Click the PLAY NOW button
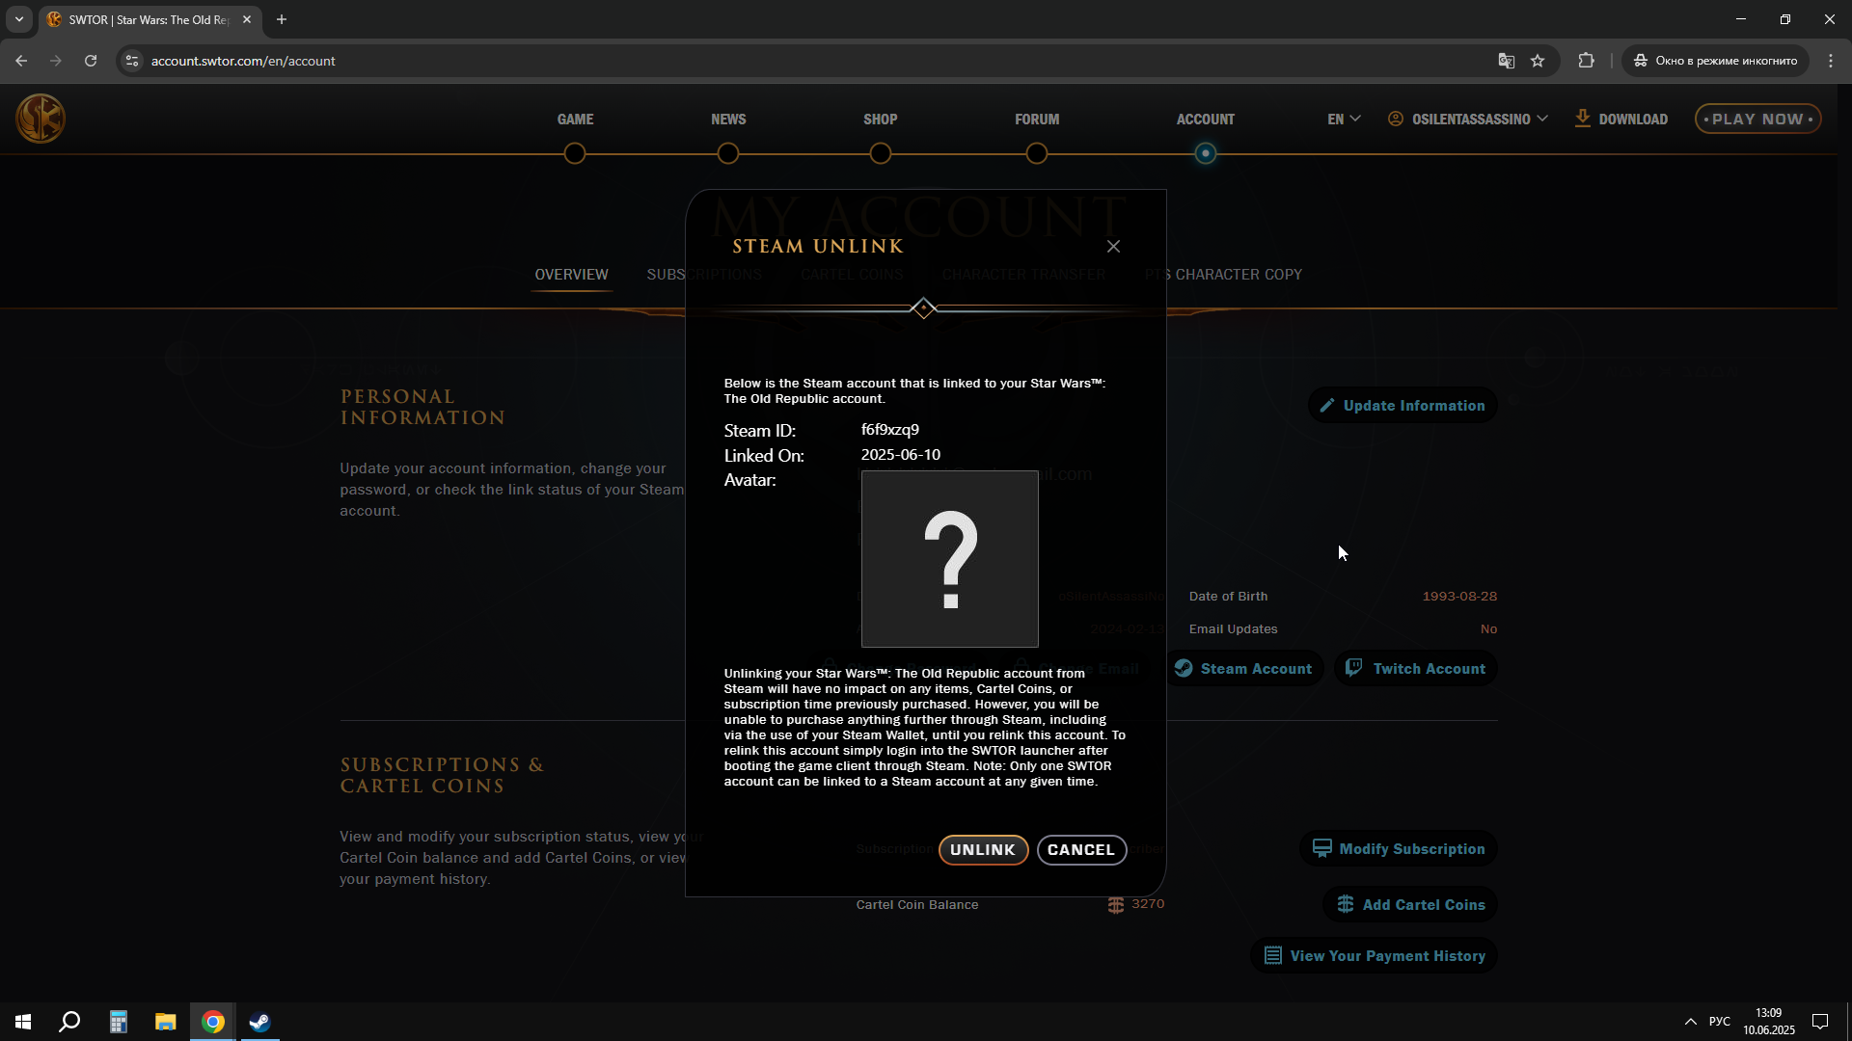 1757,120
